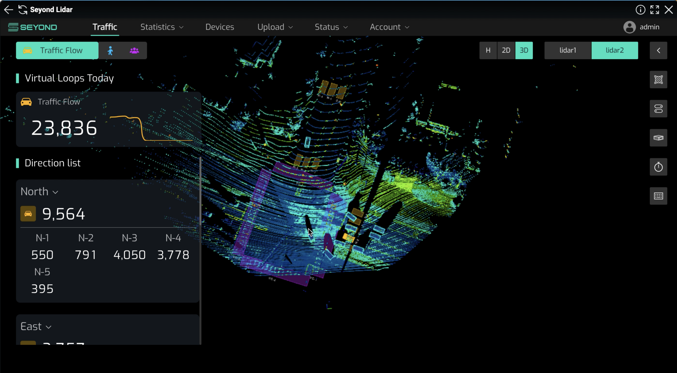Open the Upload menu
The image size is (677, 373).
coord(275,27)
